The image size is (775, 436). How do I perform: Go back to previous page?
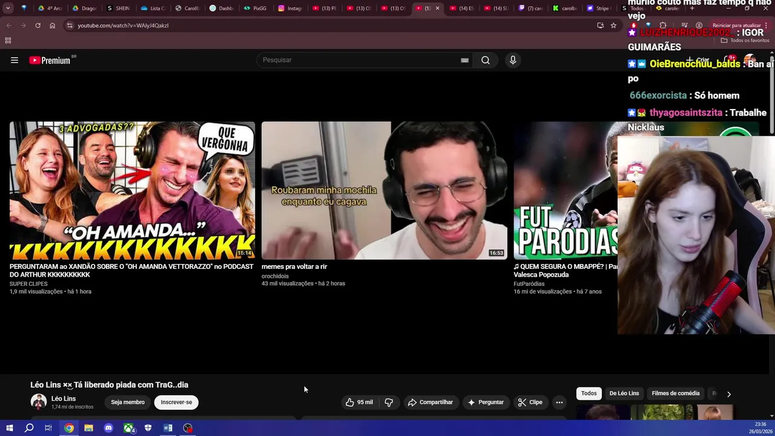(8, 25)
